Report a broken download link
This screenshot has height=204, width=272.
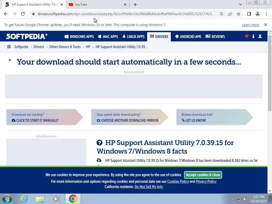215,117
